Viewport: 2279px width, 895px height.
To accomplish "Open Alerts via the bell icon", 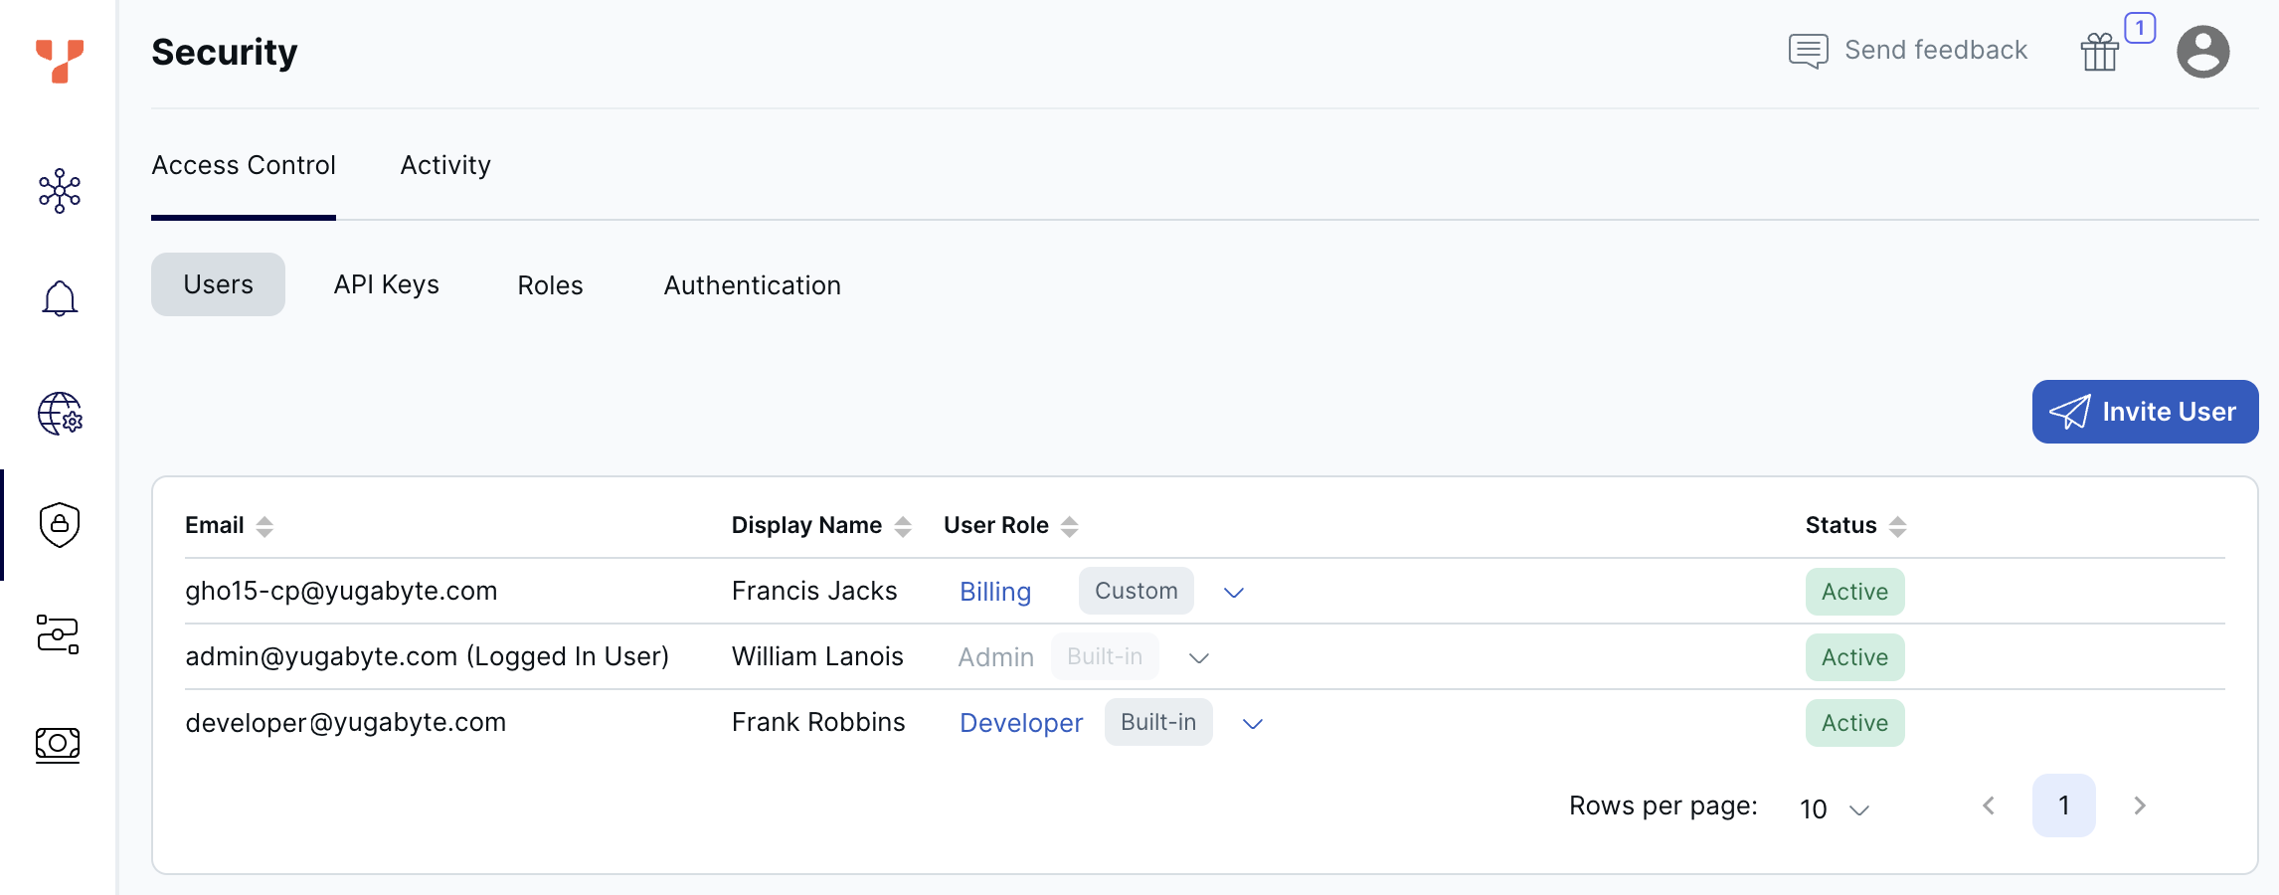I will (59, 299).
